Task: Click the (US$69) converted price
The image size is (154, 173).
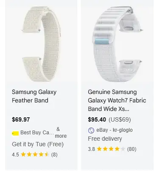Action: pyautogui.click(x=120, y=119)
